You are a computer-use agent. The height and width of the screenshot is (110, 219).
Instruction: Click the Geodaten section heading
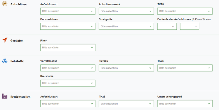[17, 41]
